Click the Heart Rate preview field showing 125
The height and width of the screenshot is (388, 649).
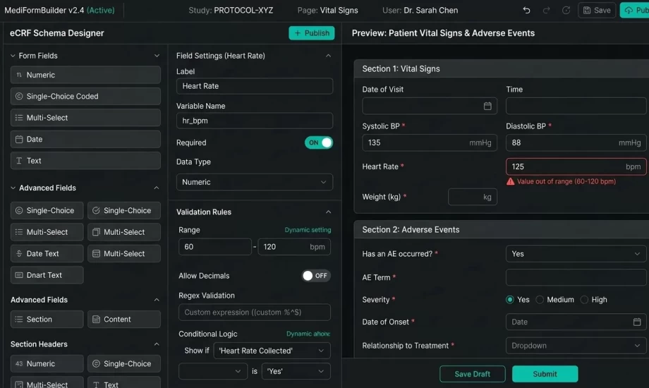point(576,167)
